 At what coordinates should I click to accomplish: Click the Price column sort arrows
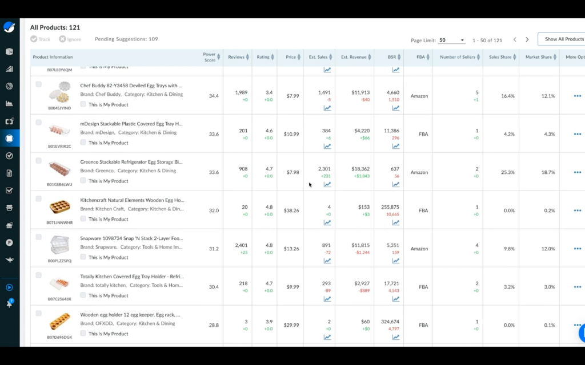click(x=299, y=57)
